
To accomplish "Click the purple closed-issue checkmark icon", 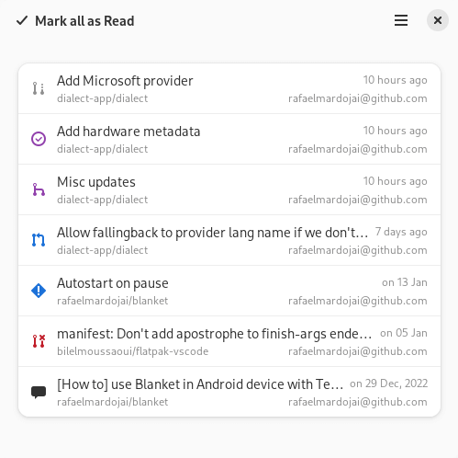I will tap(39, 139).
